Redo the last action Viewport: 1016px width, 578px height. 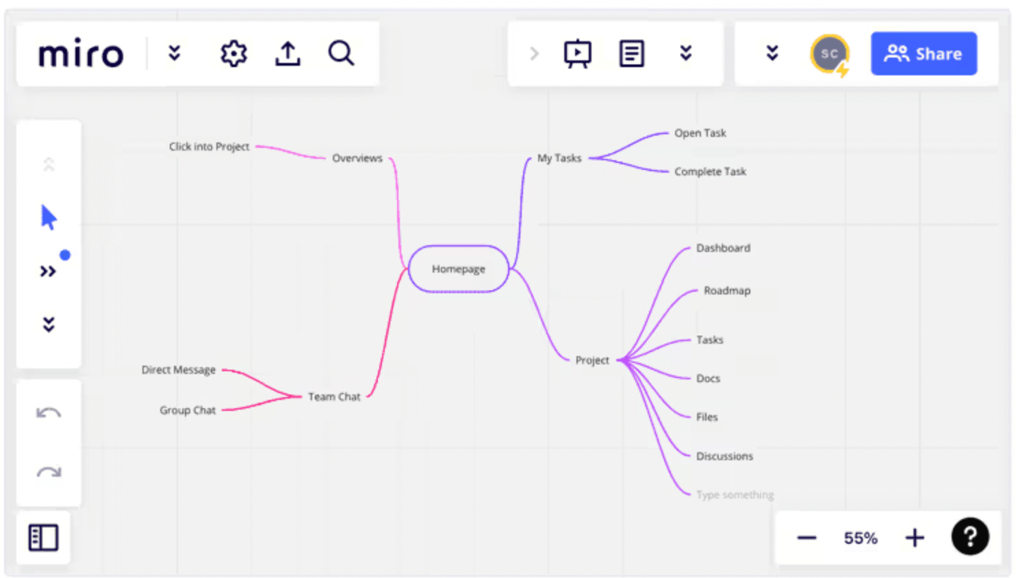point(48,471)
